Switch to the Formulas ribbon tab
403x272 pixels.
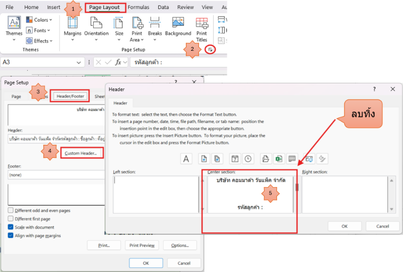coord(139,8)
